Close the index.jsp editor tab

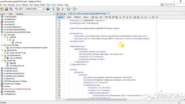click(68, 14)
